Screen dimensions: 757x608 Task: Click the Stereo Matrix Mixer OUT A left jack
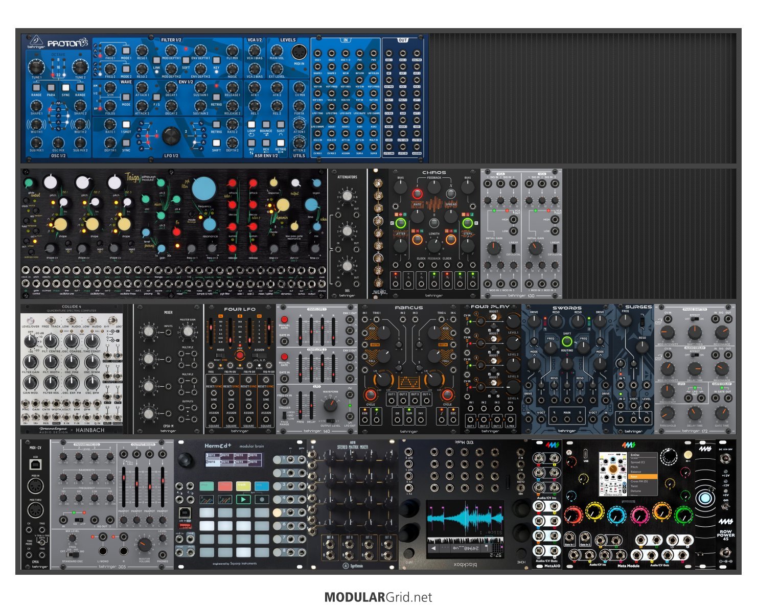click(330, 545)
